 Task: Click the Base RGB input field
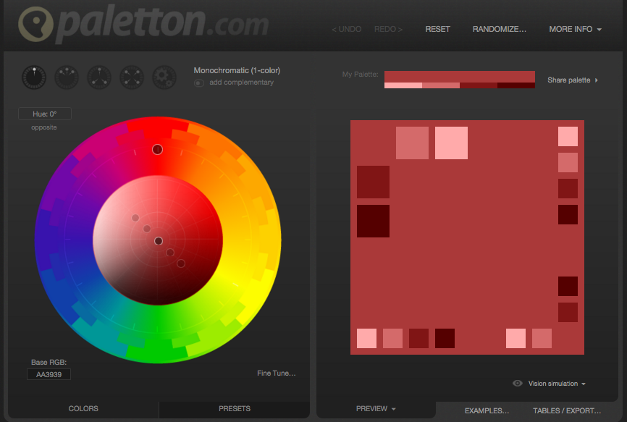[x=48, y=374]
